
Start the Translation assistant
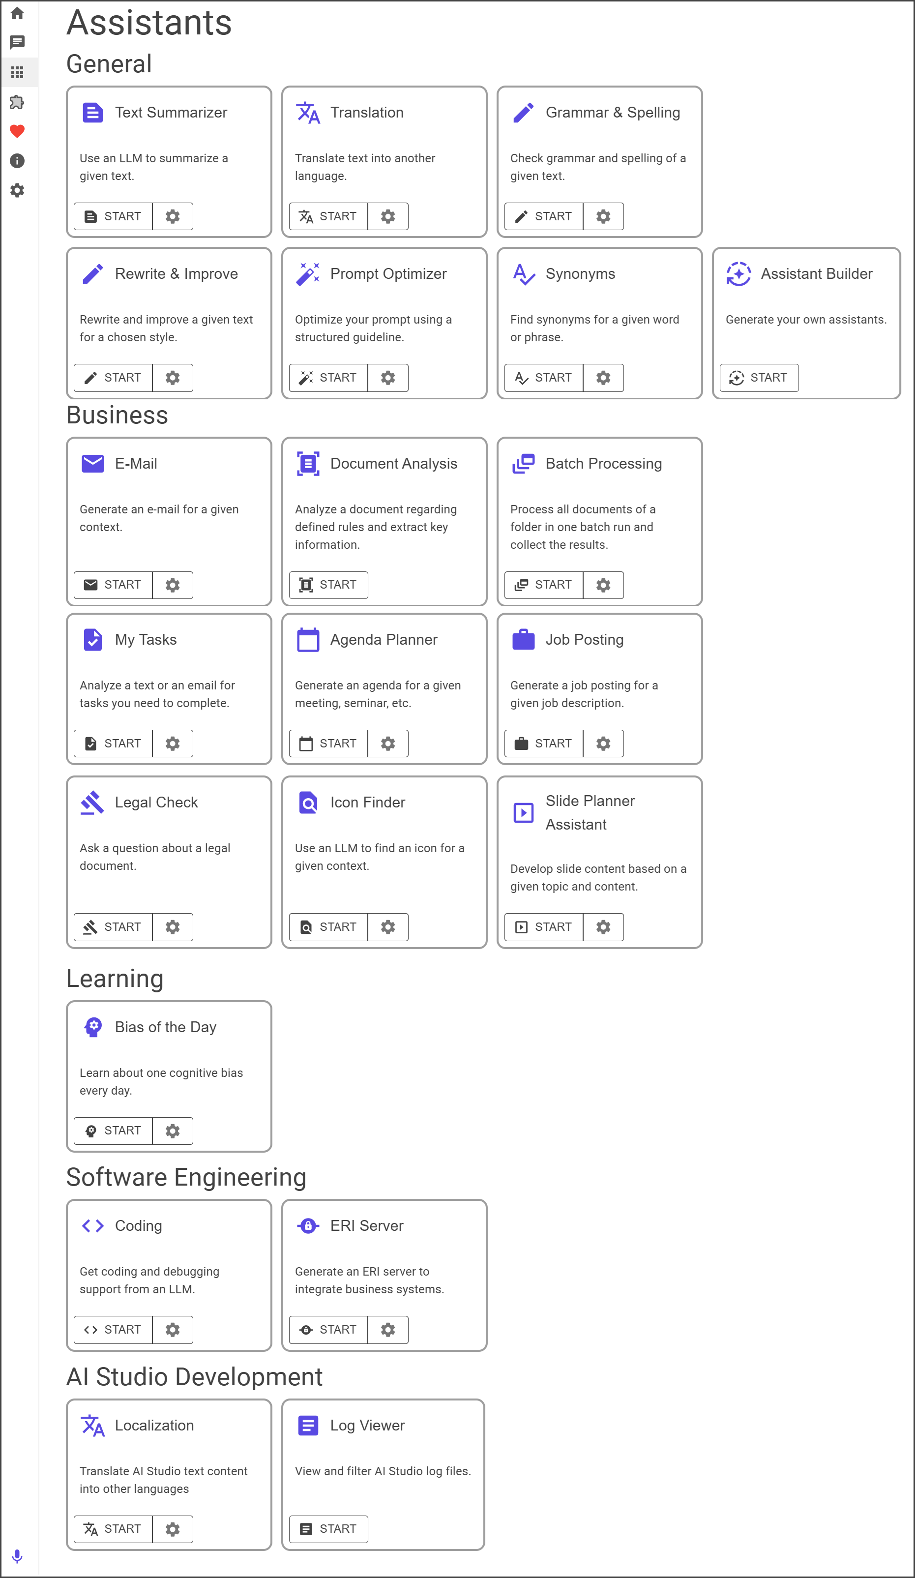click(329, 217)
